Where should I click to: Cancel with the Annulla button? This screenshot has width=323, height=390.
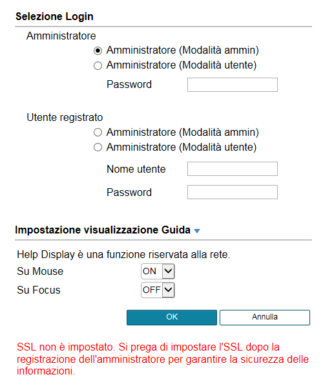tap(265, 318)
